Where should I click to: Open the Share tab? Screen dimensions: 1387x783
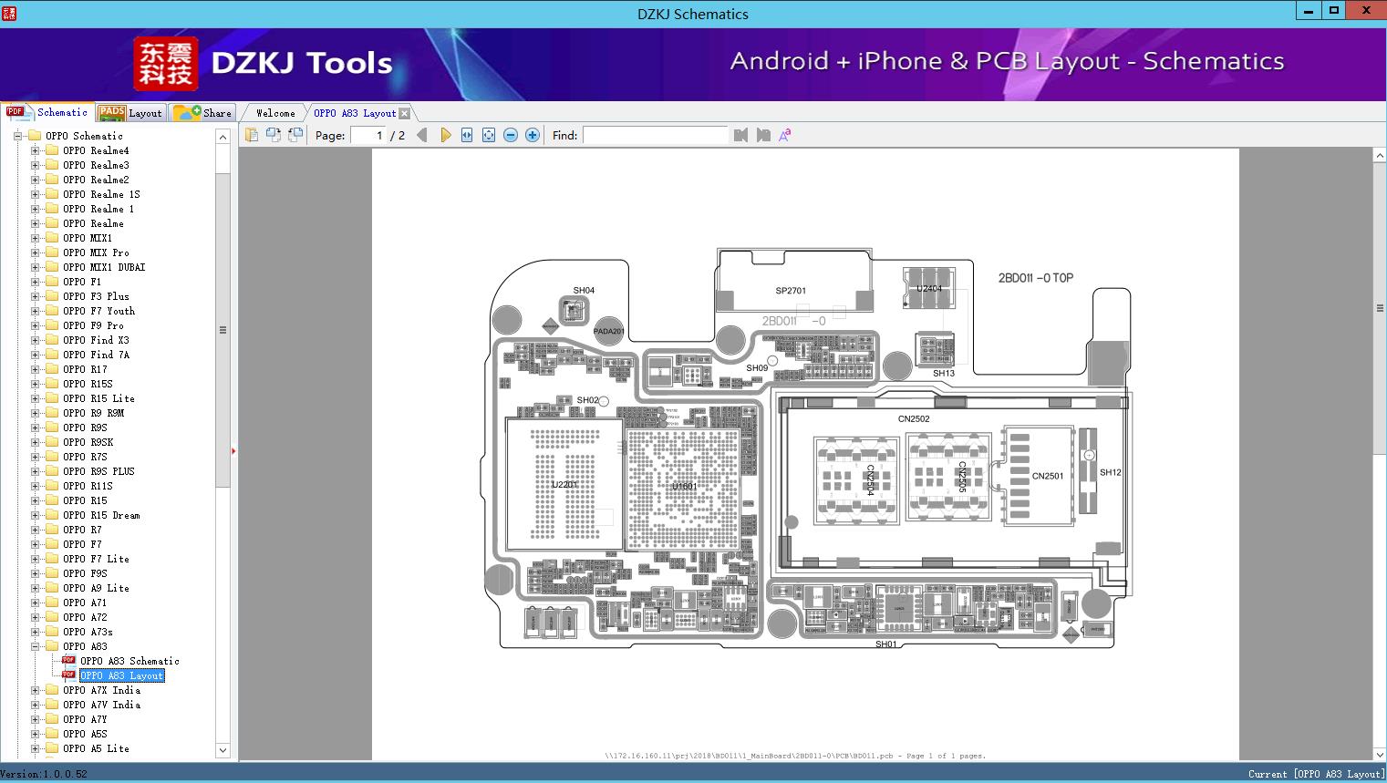(x=202, y=113)
